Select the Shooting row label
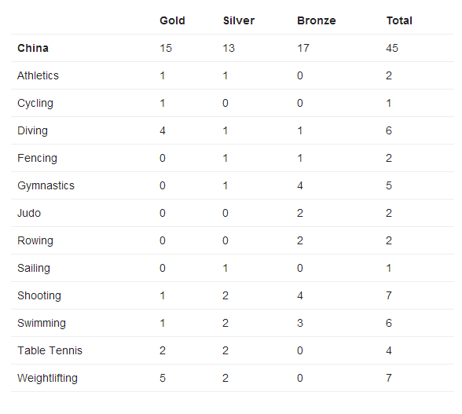This screenshot has height=414, width=462. click(x=39, y=296)
